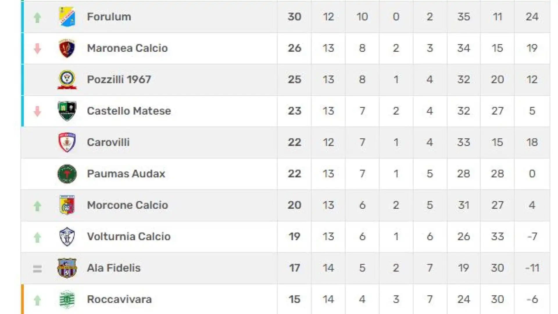Viewport: 558px width, 314px height.
Task: Click the Ala Fidelis team crest
Action: 67,268
